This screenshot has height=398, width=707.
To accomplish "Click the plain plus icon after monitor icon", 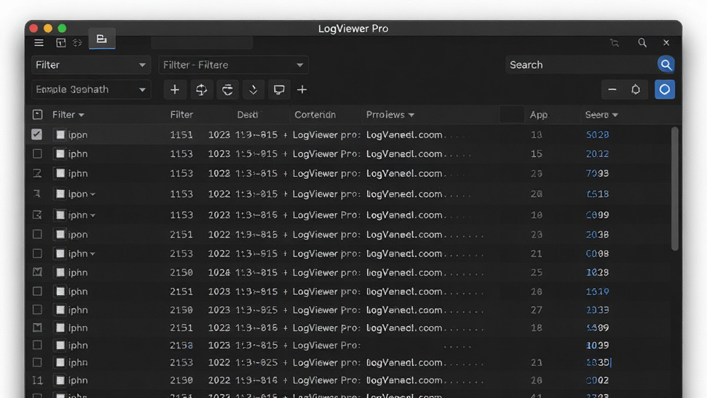I will click(302, 90).
